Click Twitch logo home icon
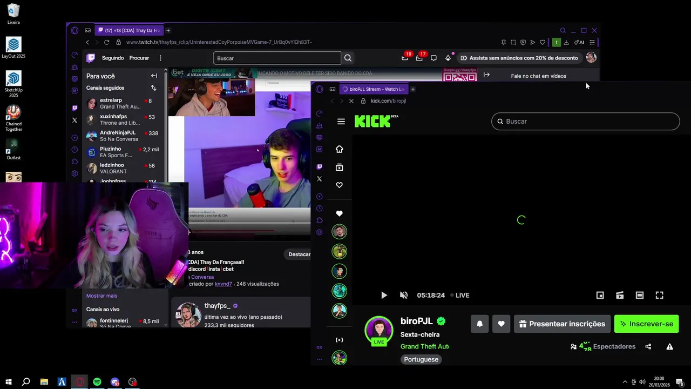The image size is (691, 389). point(91,58)
